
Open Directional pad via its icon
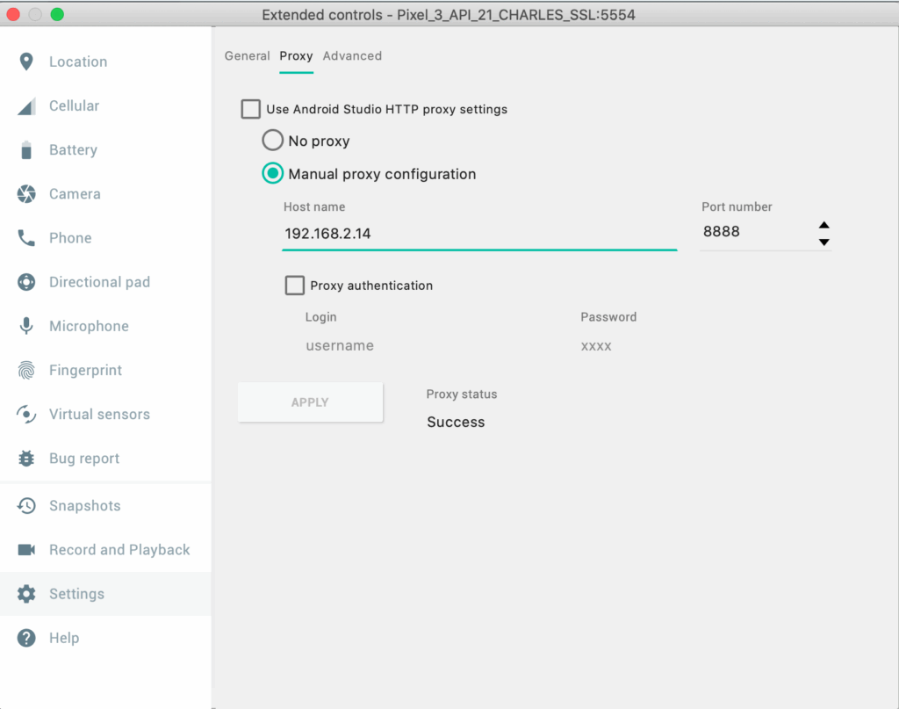click(x=26, y=282)
